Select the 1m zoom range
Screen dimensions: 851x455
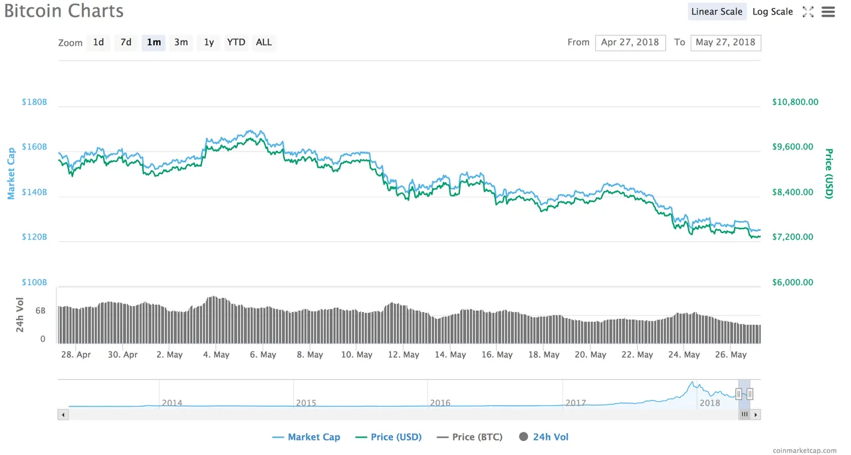154,43
